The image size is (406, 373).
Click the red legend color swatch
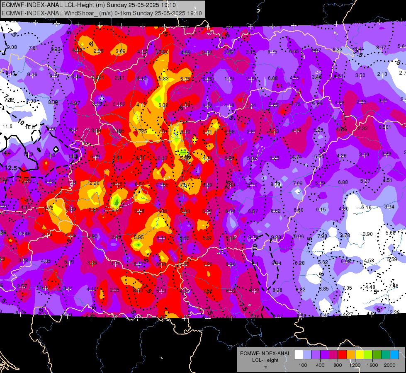tap(342, 354)
